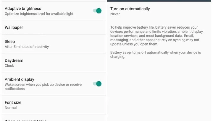The height and width of the screenshot is (121, 213).
Task: Click the battery saver description paragraph
Action: (157, 36)
